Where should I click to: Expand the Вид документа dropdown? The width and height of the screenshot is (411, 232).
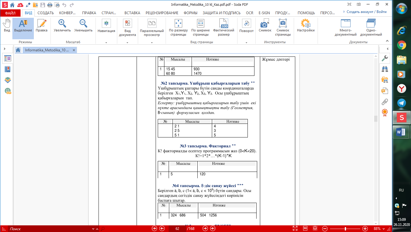pos(127,43)
